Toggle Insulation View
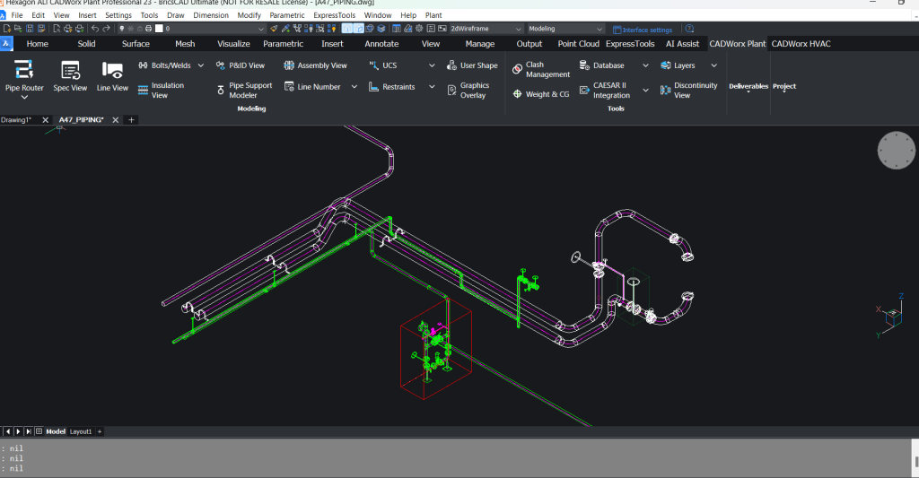The image size is (919, 478). [162, 91]
